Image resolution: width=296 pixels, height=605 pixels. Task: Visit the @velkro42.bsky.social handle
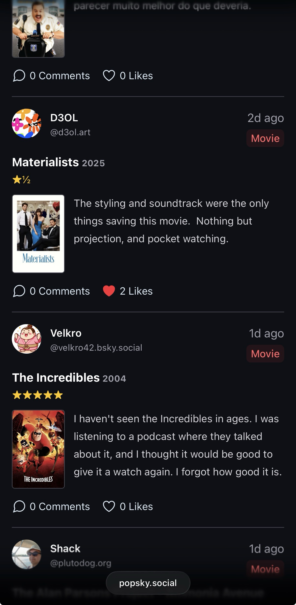coord(96,348)
